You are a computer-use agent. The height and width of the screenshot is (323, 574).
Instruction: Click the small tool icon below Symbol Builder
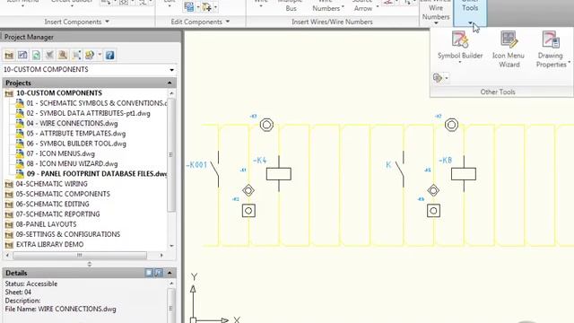(438, 78)
